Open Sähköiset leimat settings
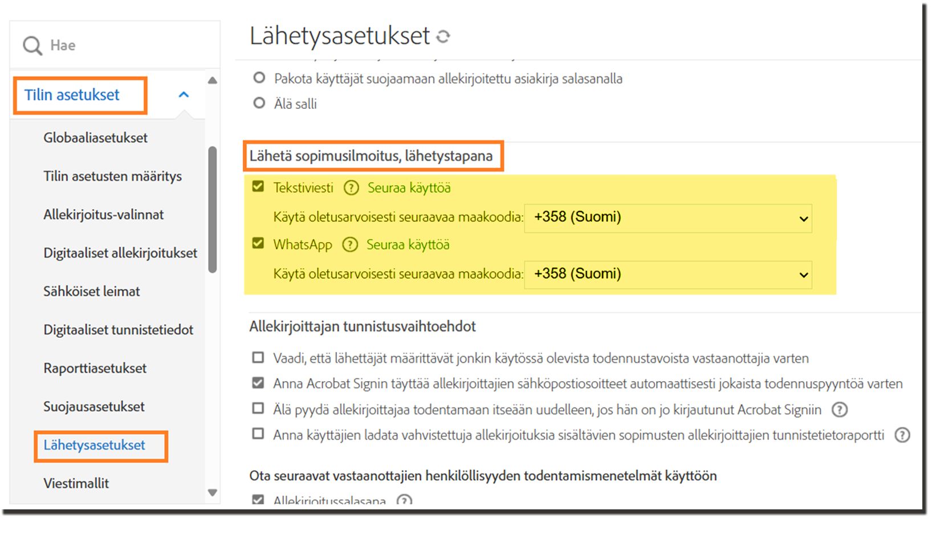Viewport: 936px width, 535px height. (x=91, y=292)
